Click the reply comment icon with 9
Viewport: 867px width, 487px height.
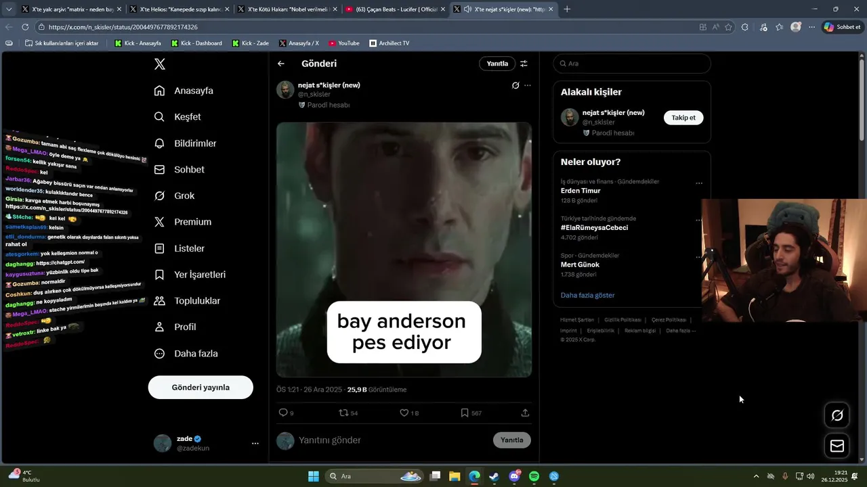point(286,413)
